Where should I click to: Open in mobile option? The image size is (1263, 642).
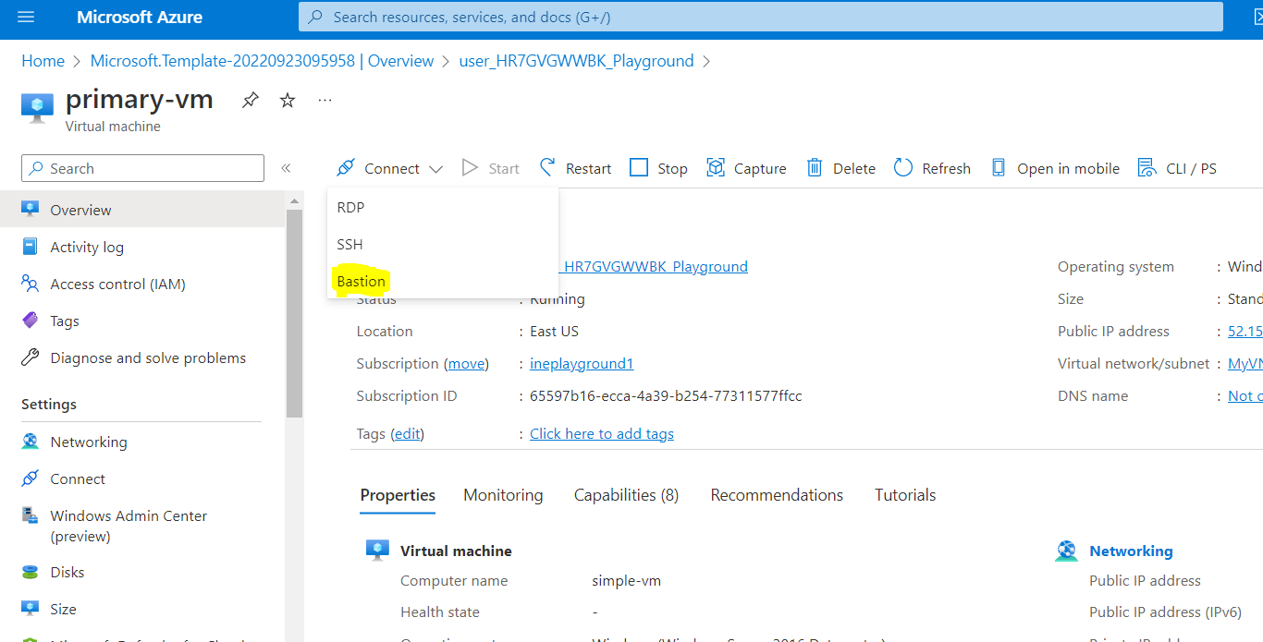pos(1055,168)
